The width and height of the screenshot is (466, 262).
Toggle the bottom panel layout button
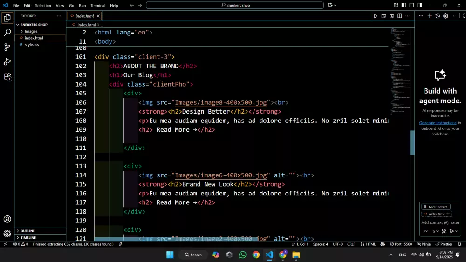coord(412,5)
